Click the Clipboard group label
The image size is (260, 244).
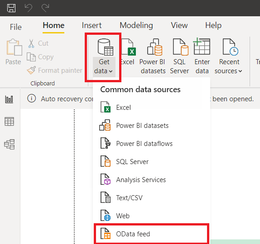[x=43, y=84]
